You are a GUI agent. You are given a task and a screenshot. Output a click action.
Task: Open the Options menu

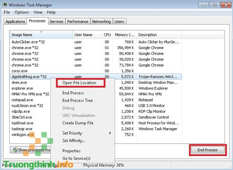click(x=22, y=12)
